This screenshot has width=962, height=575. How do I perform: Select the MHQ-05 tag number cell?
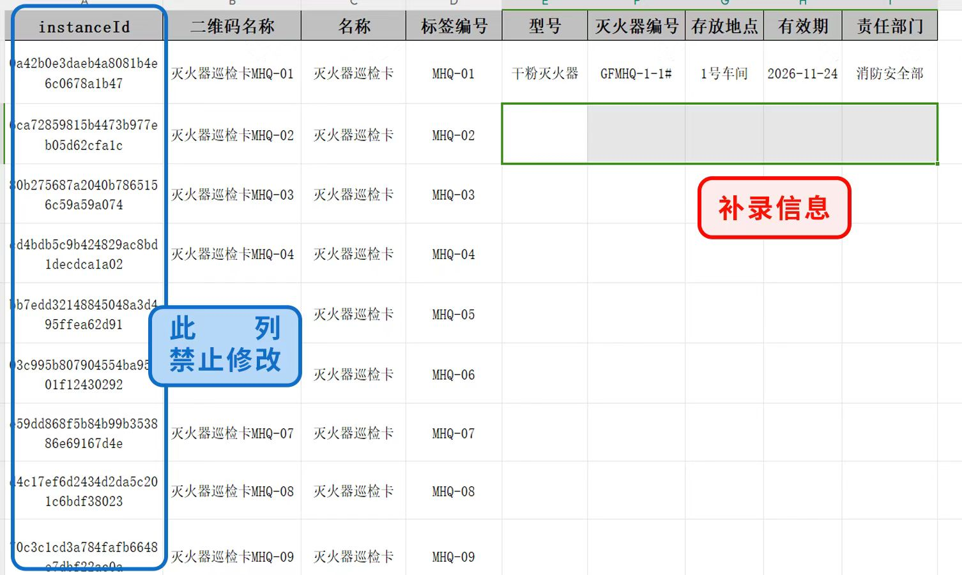[454, 314]
